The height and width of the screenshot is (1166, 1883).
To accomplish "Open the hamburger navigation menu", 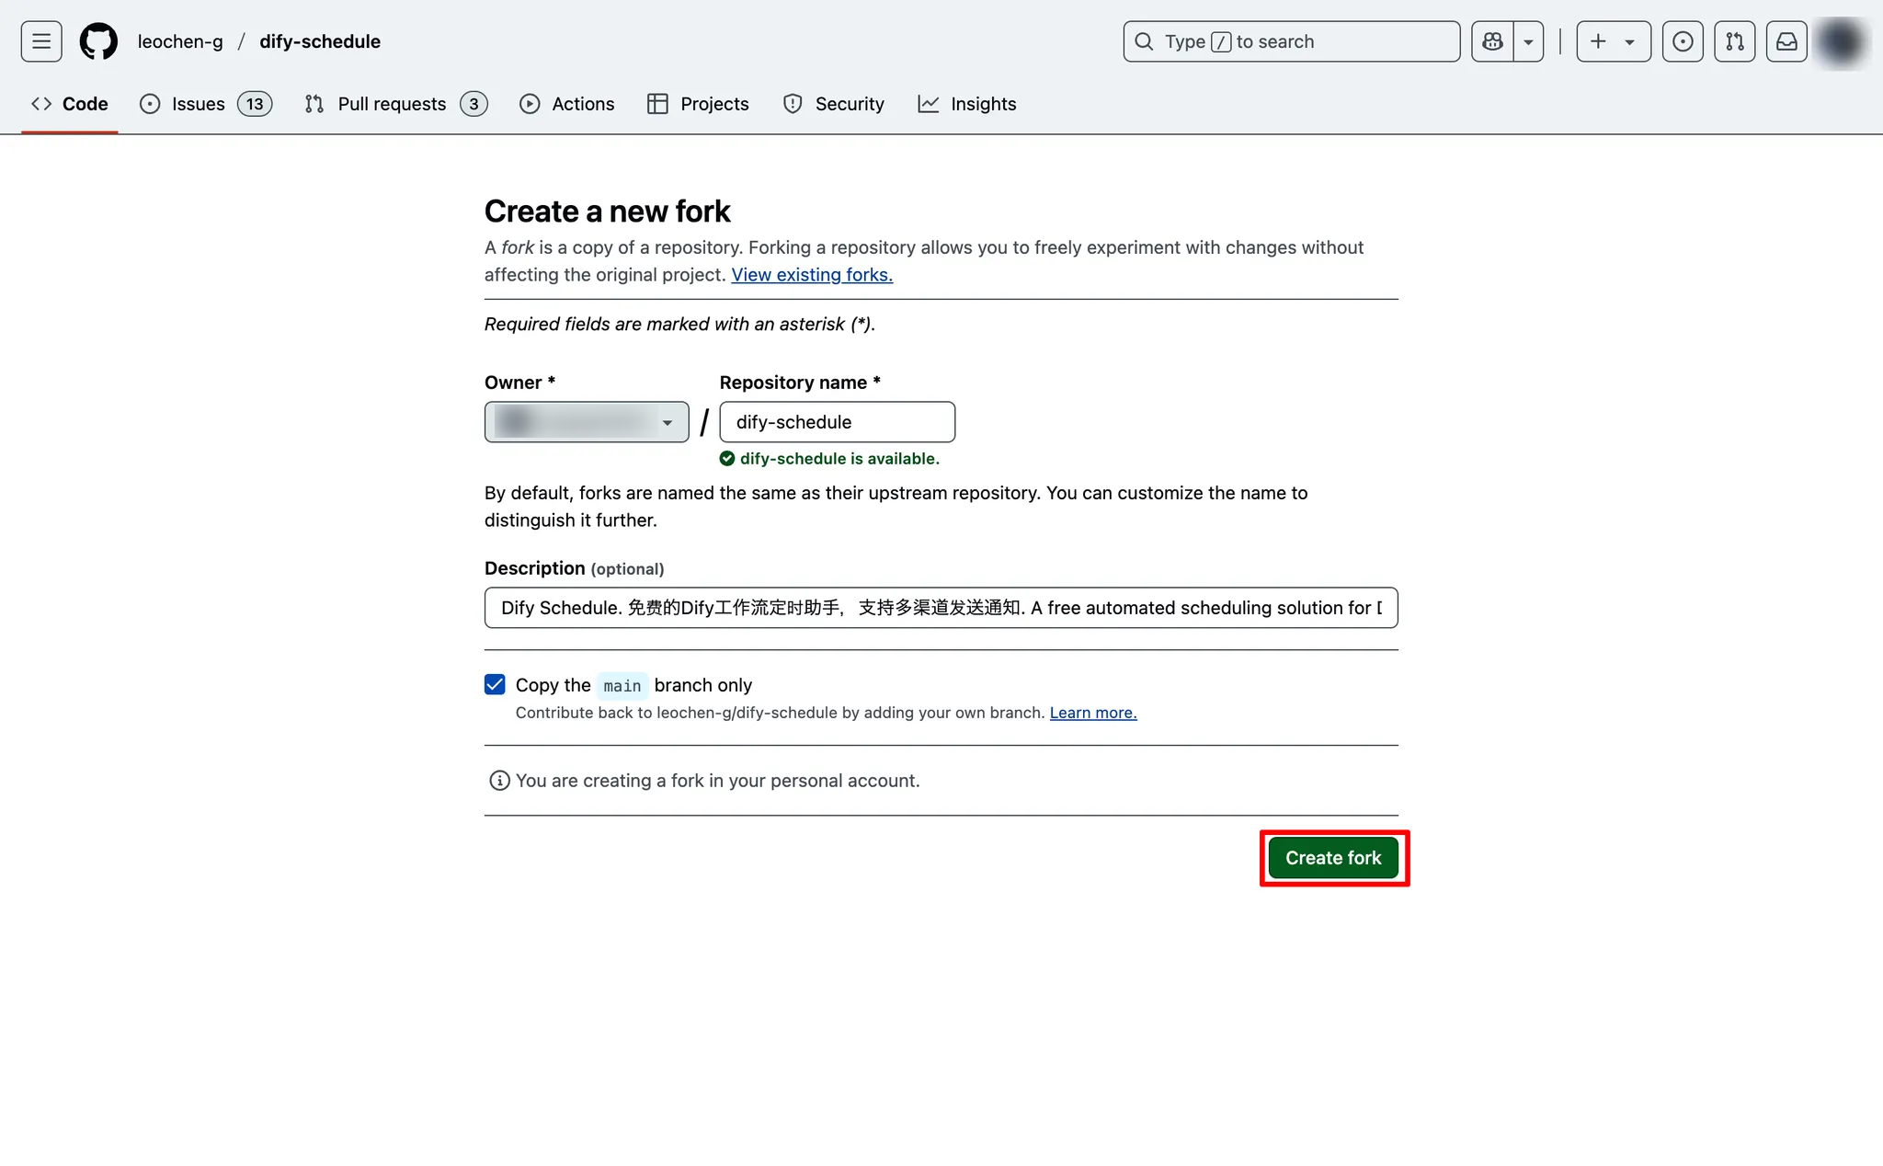I will tap(40, 40).
